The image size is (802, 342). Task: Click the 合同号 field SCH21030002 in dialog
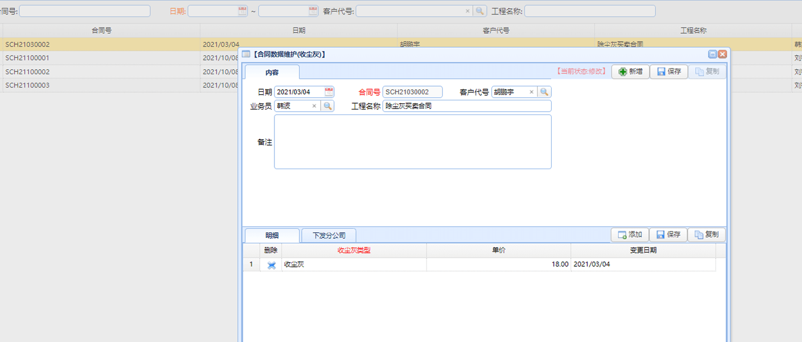(x=413, y=92)
